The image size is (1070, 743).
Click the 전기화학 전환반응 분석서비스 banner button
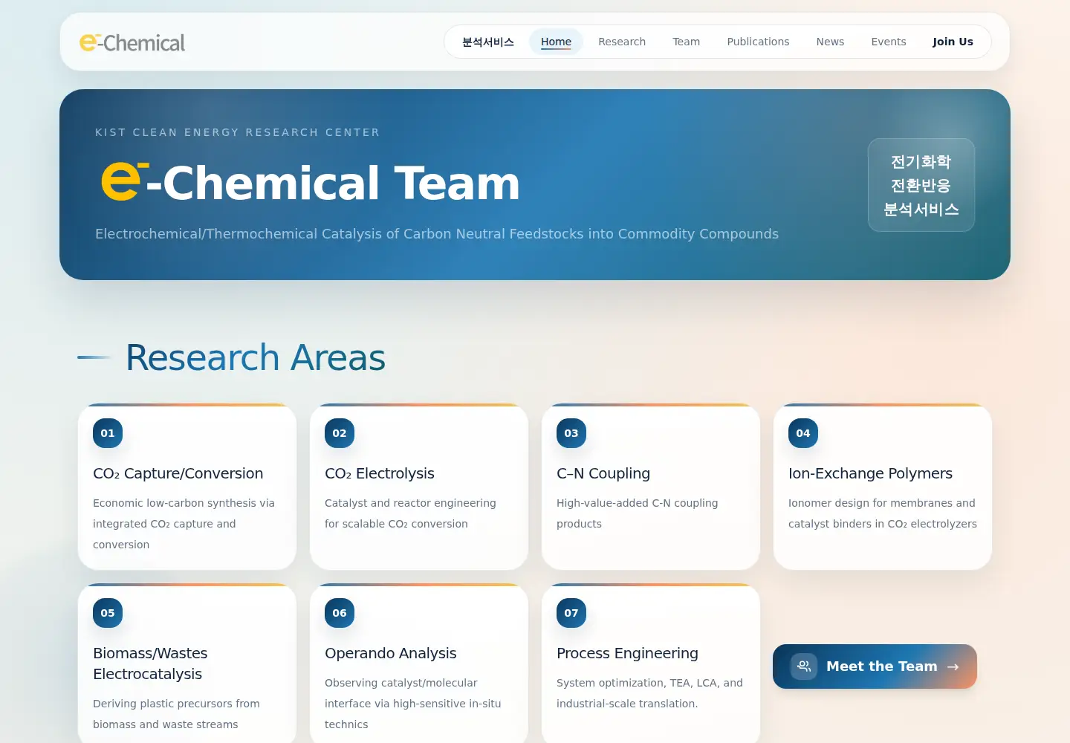coord(921,185)
